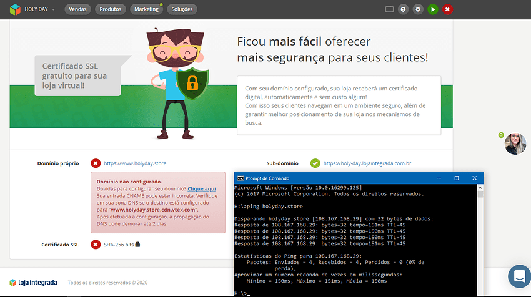Viewport: 531px width, 297px height.
Task: Click the Prompt de Comando scrollbar thumb
Action: coord(480,194)
